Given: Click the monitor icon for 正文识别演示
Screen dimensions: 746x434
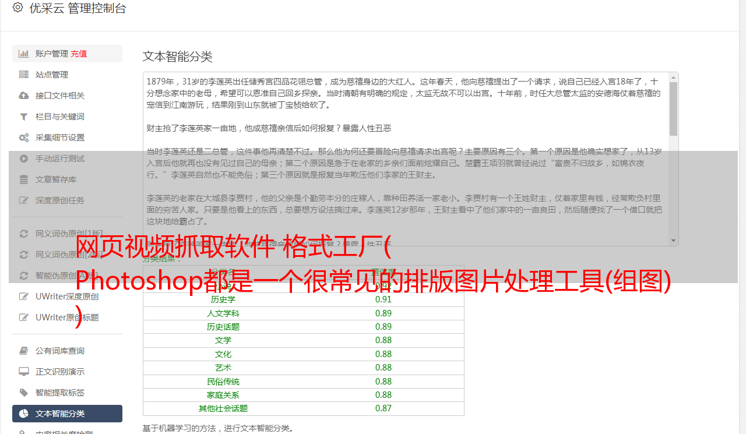Looking at the screenshot, I should click(x=24, y=372).
